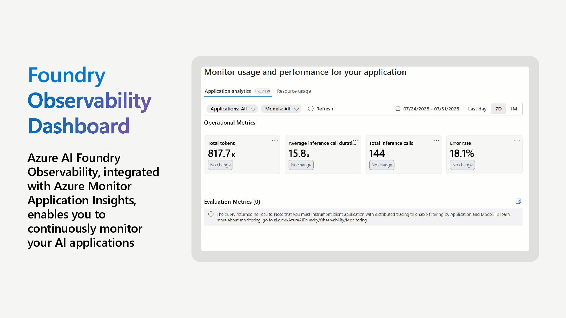This screenshot has height=318, width=566.
Task: Click the 18.1% Error rate value
Action: tap(462, 153)
